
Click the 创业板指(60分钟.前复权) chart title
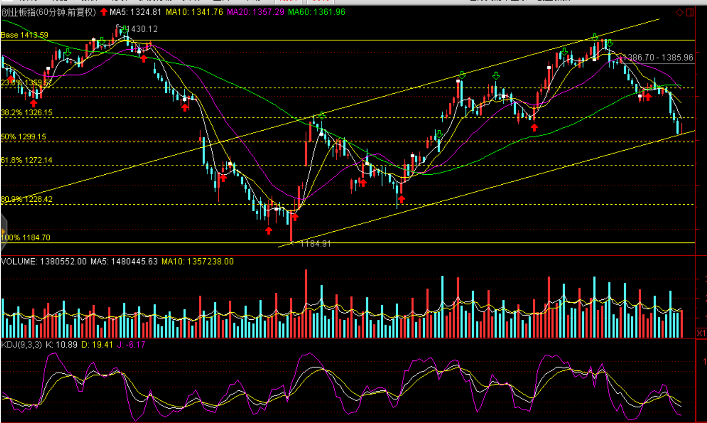click(x=48, y=12)
